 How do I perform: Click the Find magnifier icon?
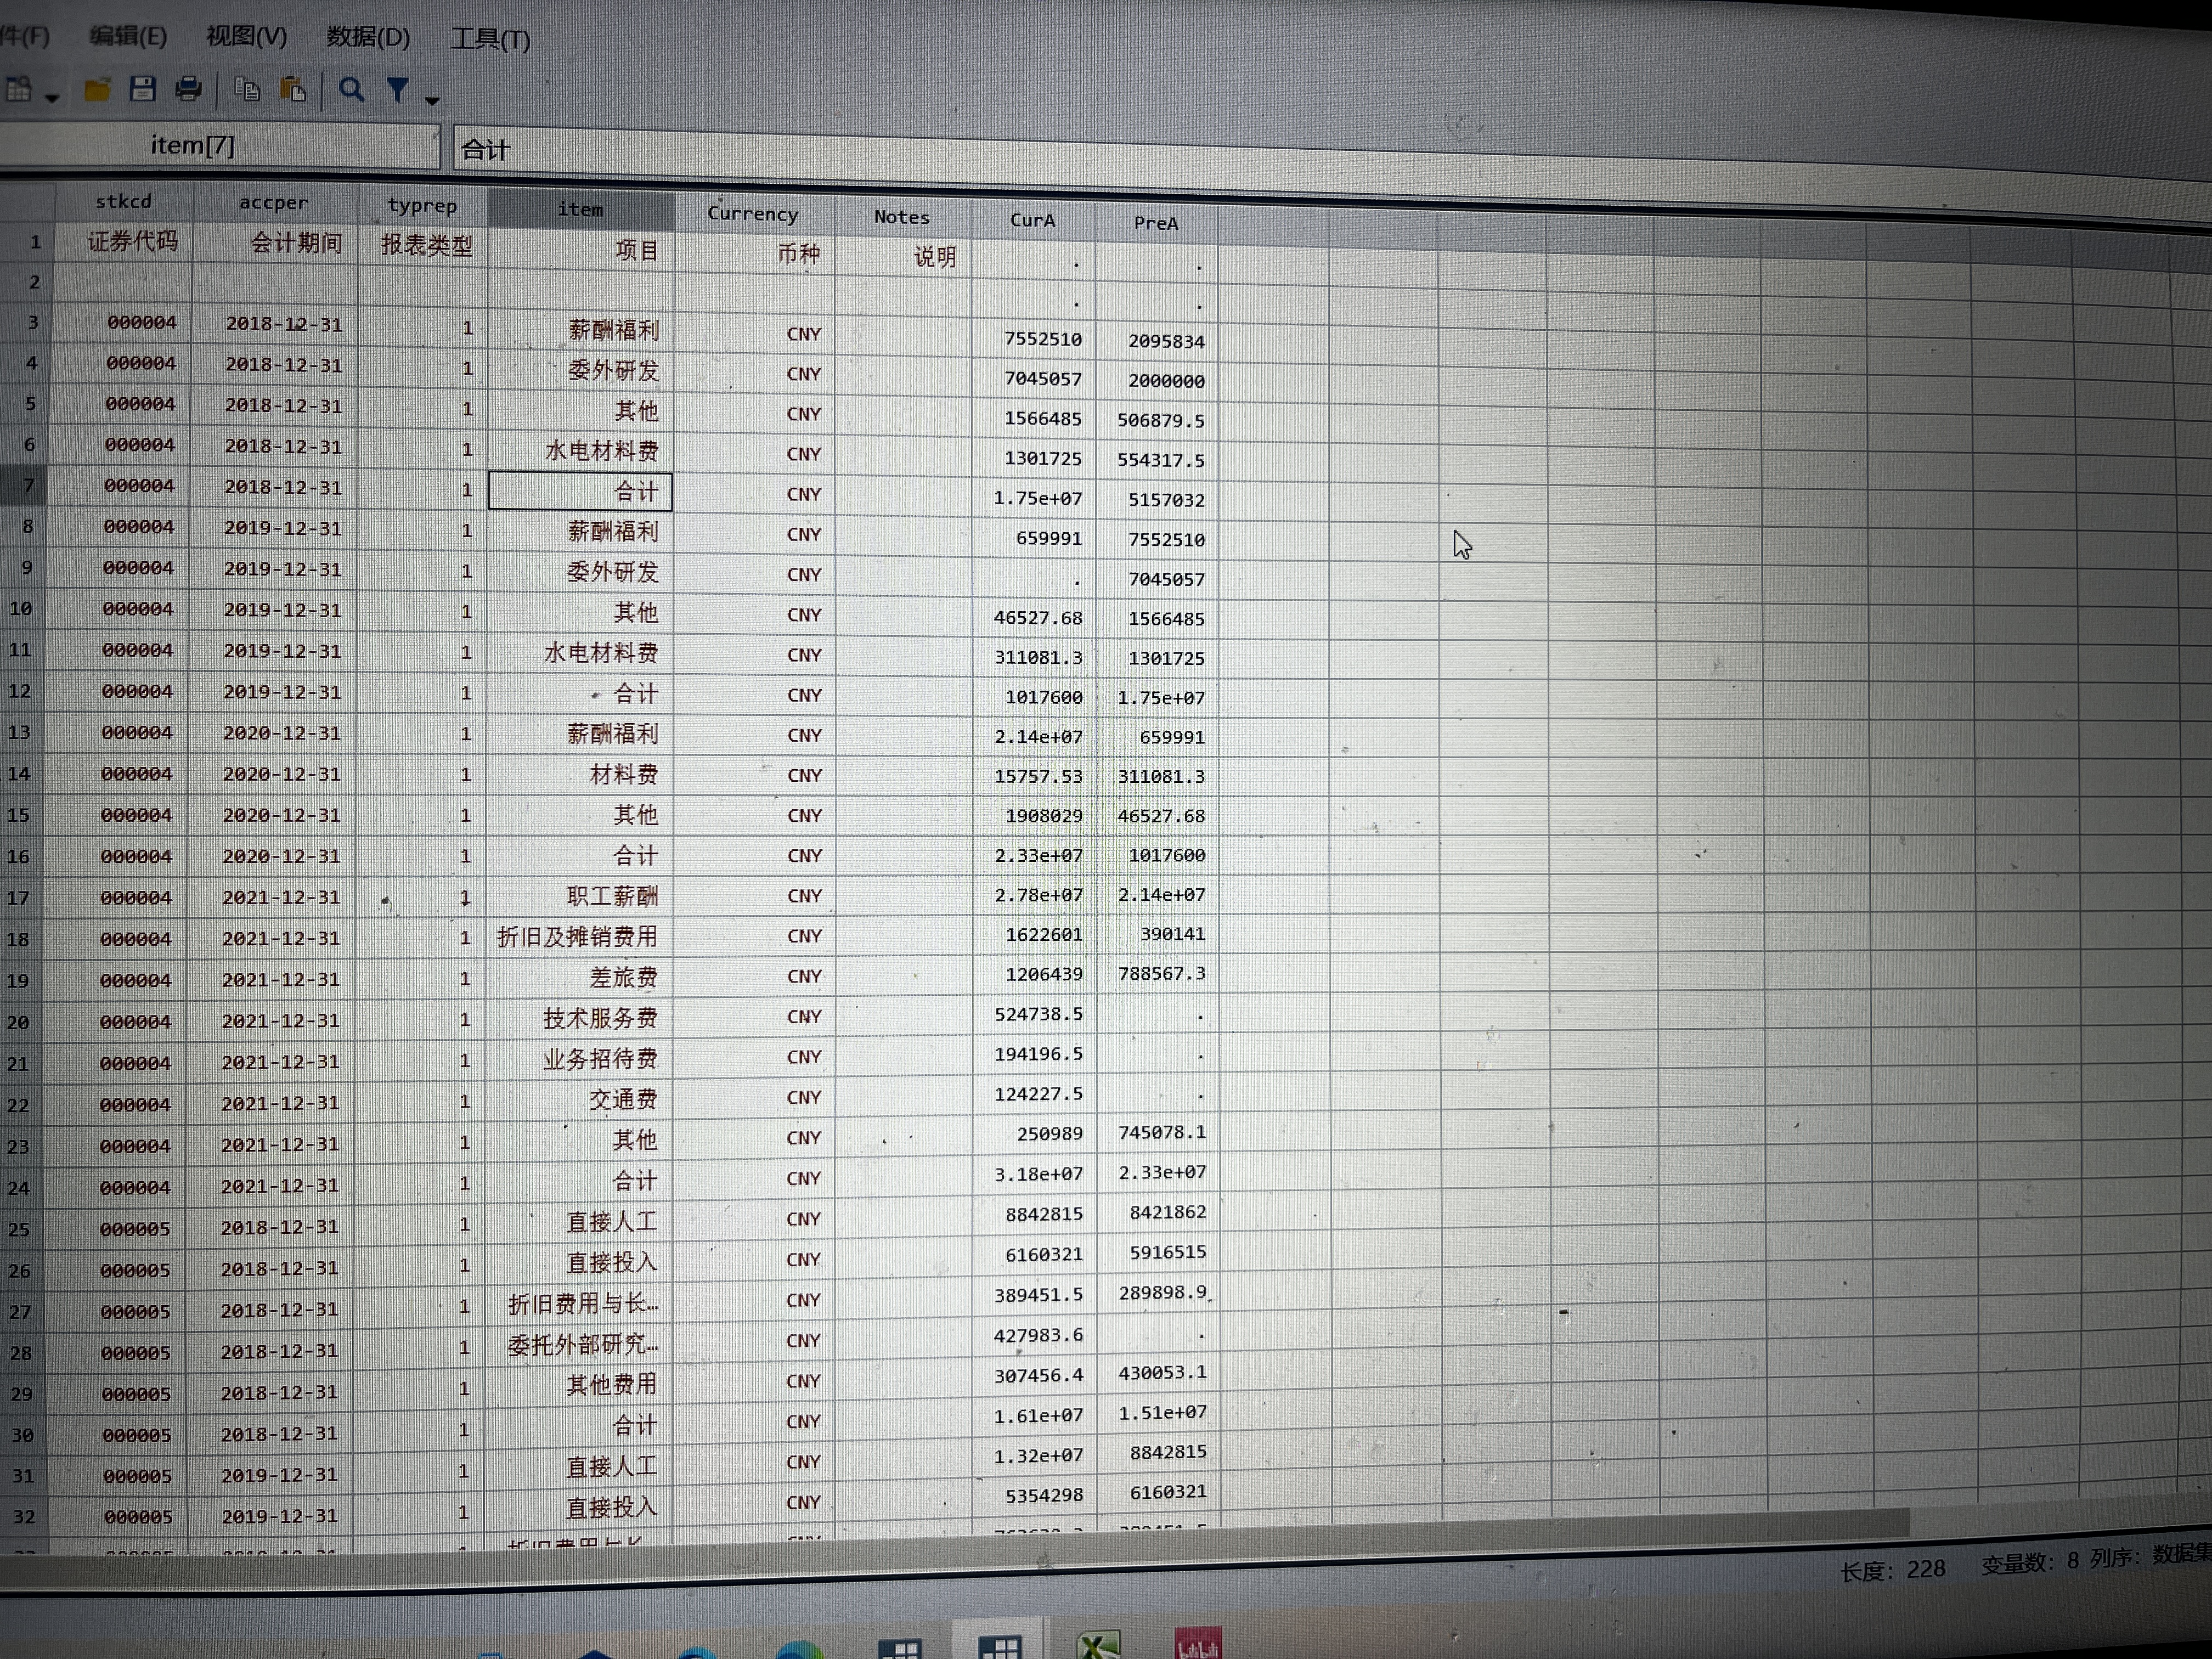351,90
